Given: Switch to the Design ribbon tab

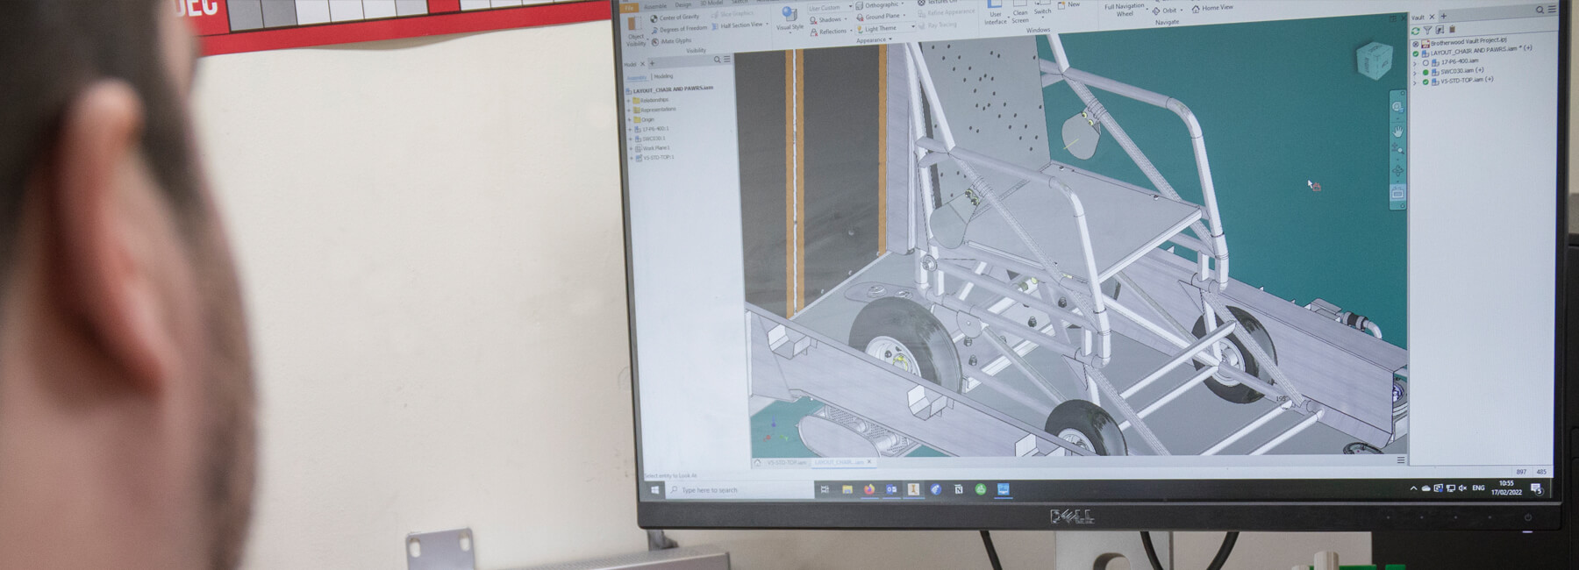Looking at the screenshot, I should pyautogui.click(x=683, y=5).
